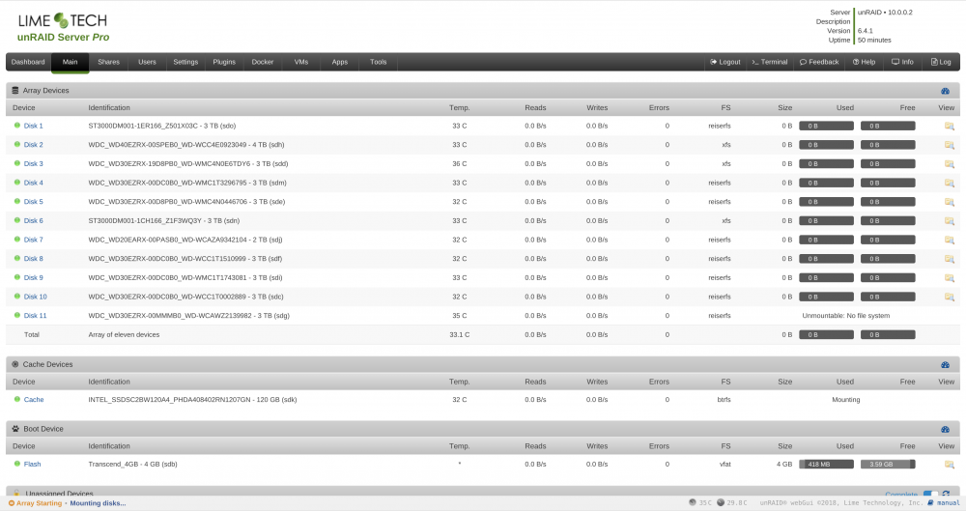Select the Main tab
This screenshot has width=966, height=511.
[71, 62]
